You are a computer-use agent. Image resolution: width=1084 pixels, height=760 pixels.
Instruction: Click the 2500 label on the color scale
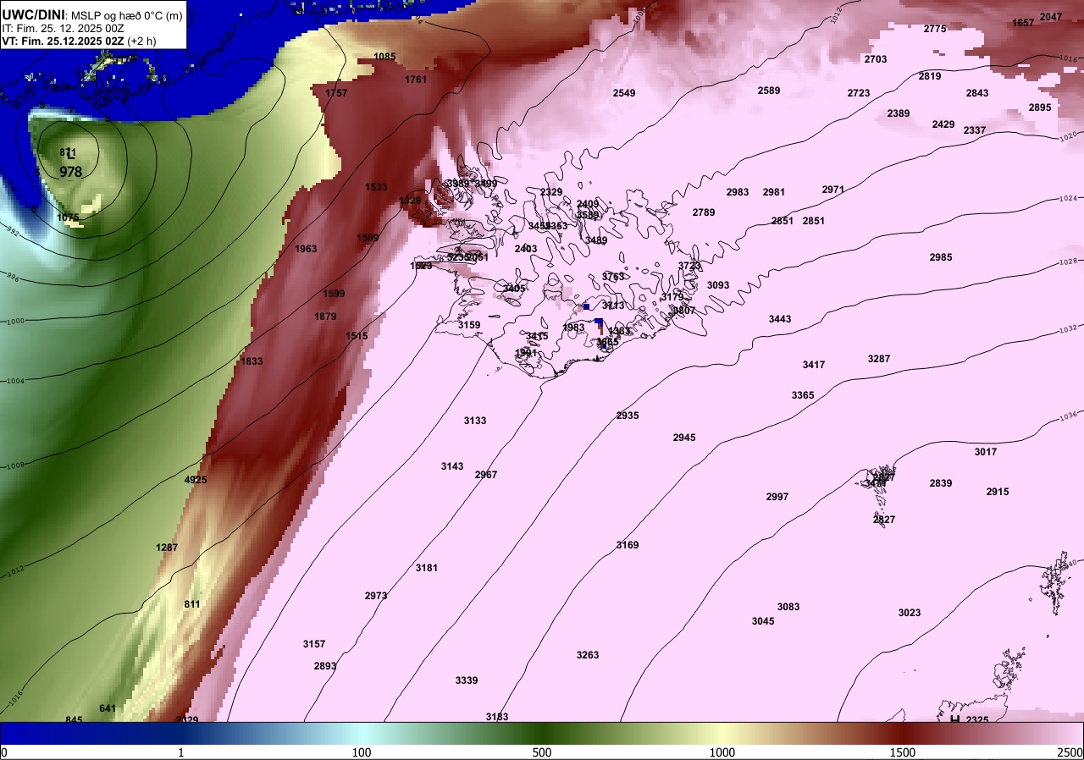pyautogui.click(x=1070, y=753)
